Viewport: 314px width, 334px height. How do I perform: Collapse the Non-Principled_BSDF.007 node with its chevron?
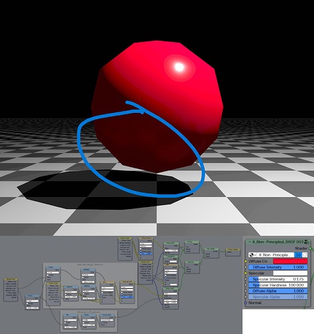pyautogui.click(x=249, y=242)
